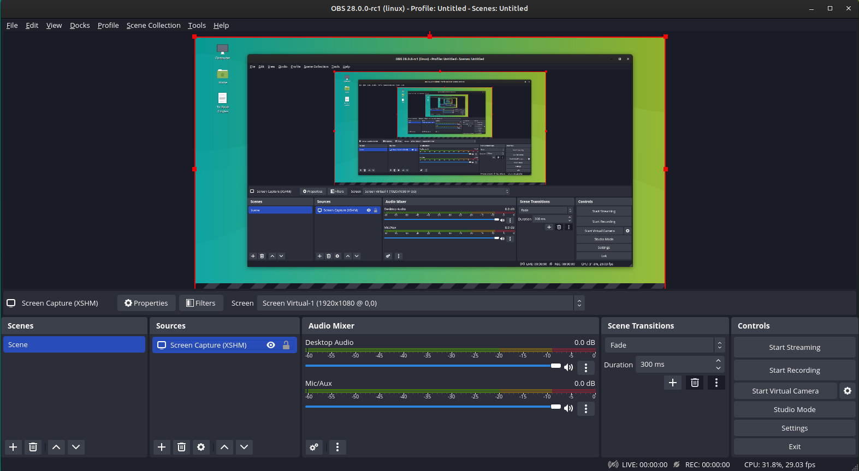Open the Filters button for source

(201, 303)
